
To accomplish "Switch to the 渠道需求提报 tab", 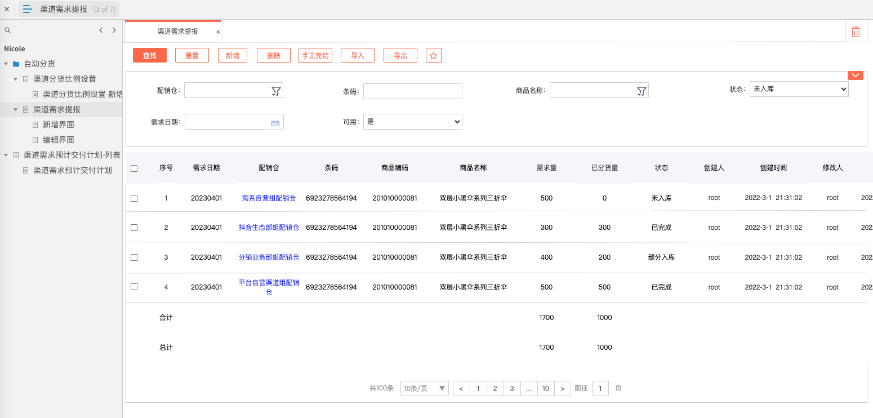I will point(173,32).
